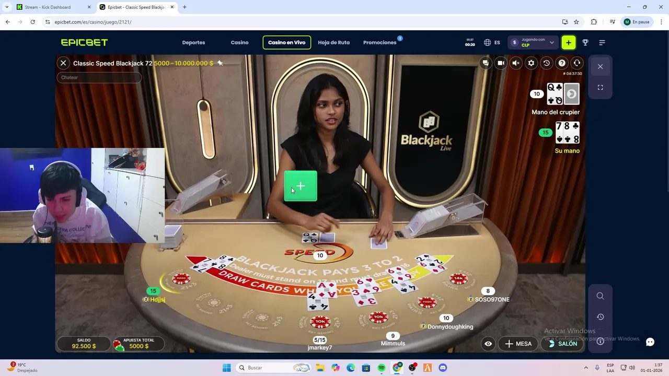The image size is (669, 376).
Task: Click the green plus Hit button
Action: (301, 186)
